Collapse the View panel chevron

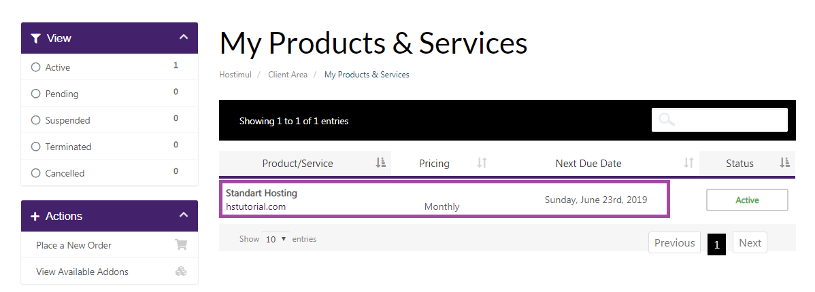183,37
